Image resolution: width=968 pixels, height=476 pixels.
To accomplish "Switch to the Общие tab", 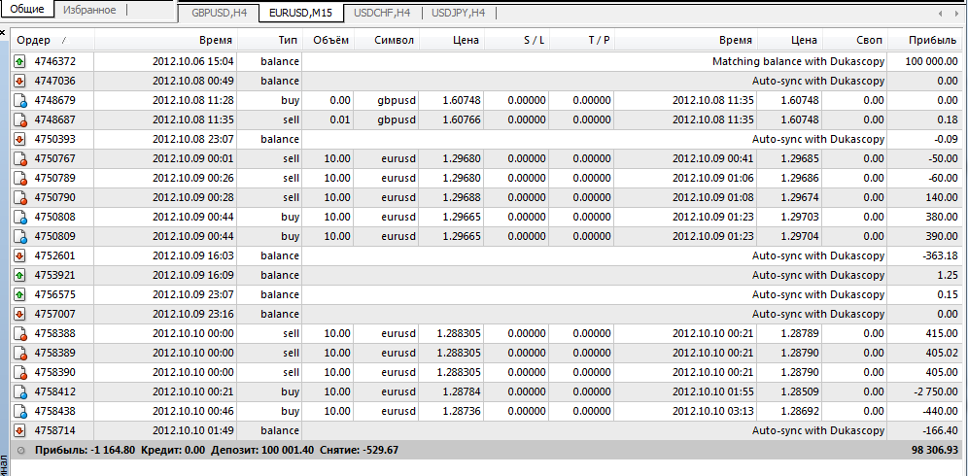I will coord(27,10).
